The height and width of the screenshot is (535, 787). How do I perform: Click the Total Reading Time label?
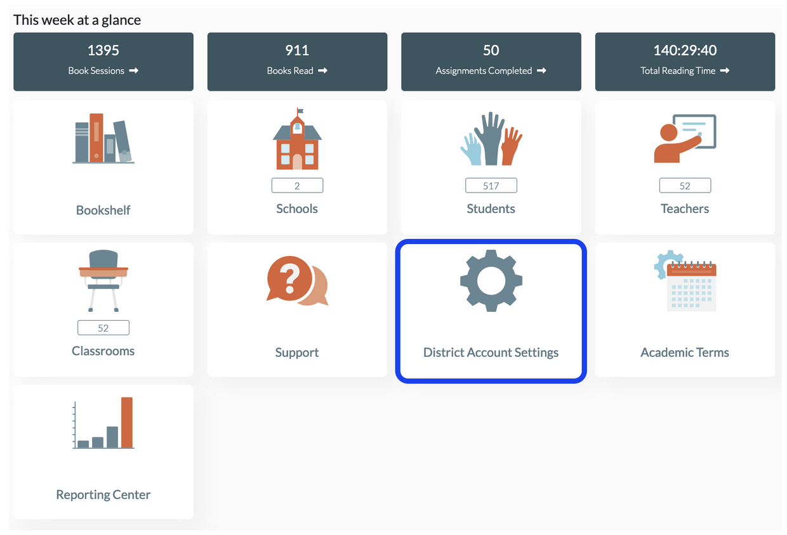678,71
